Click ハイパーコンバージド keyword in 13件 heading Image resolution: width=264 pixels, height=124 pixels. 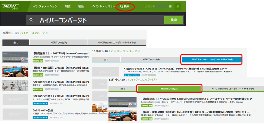[125, 51]
